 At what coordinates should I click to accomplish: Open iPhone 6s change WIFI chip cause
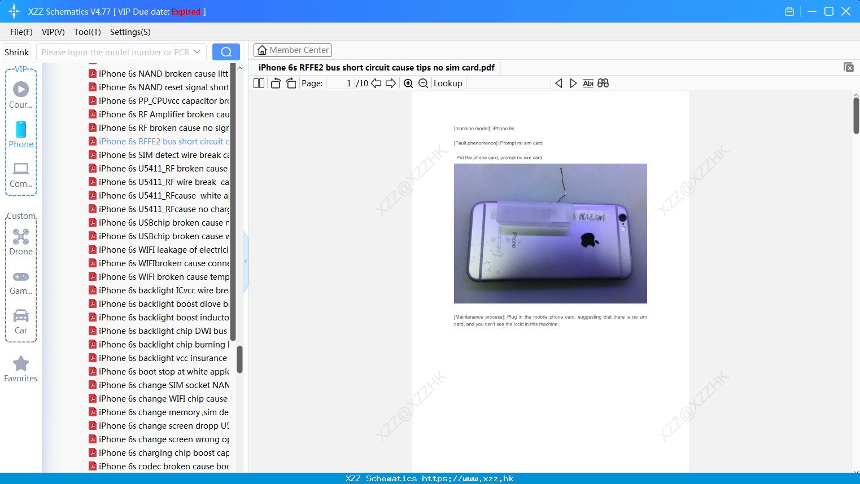click(159, 399)
